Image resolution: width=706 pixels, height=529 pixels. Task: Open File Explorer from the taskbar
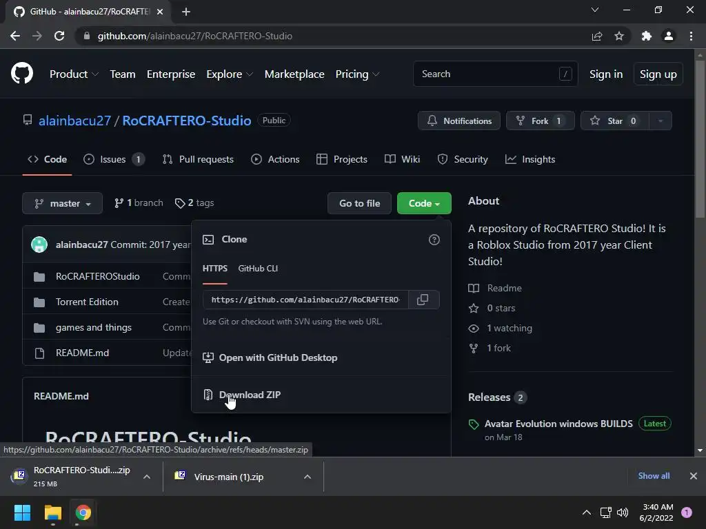click(x=52, y=512)
